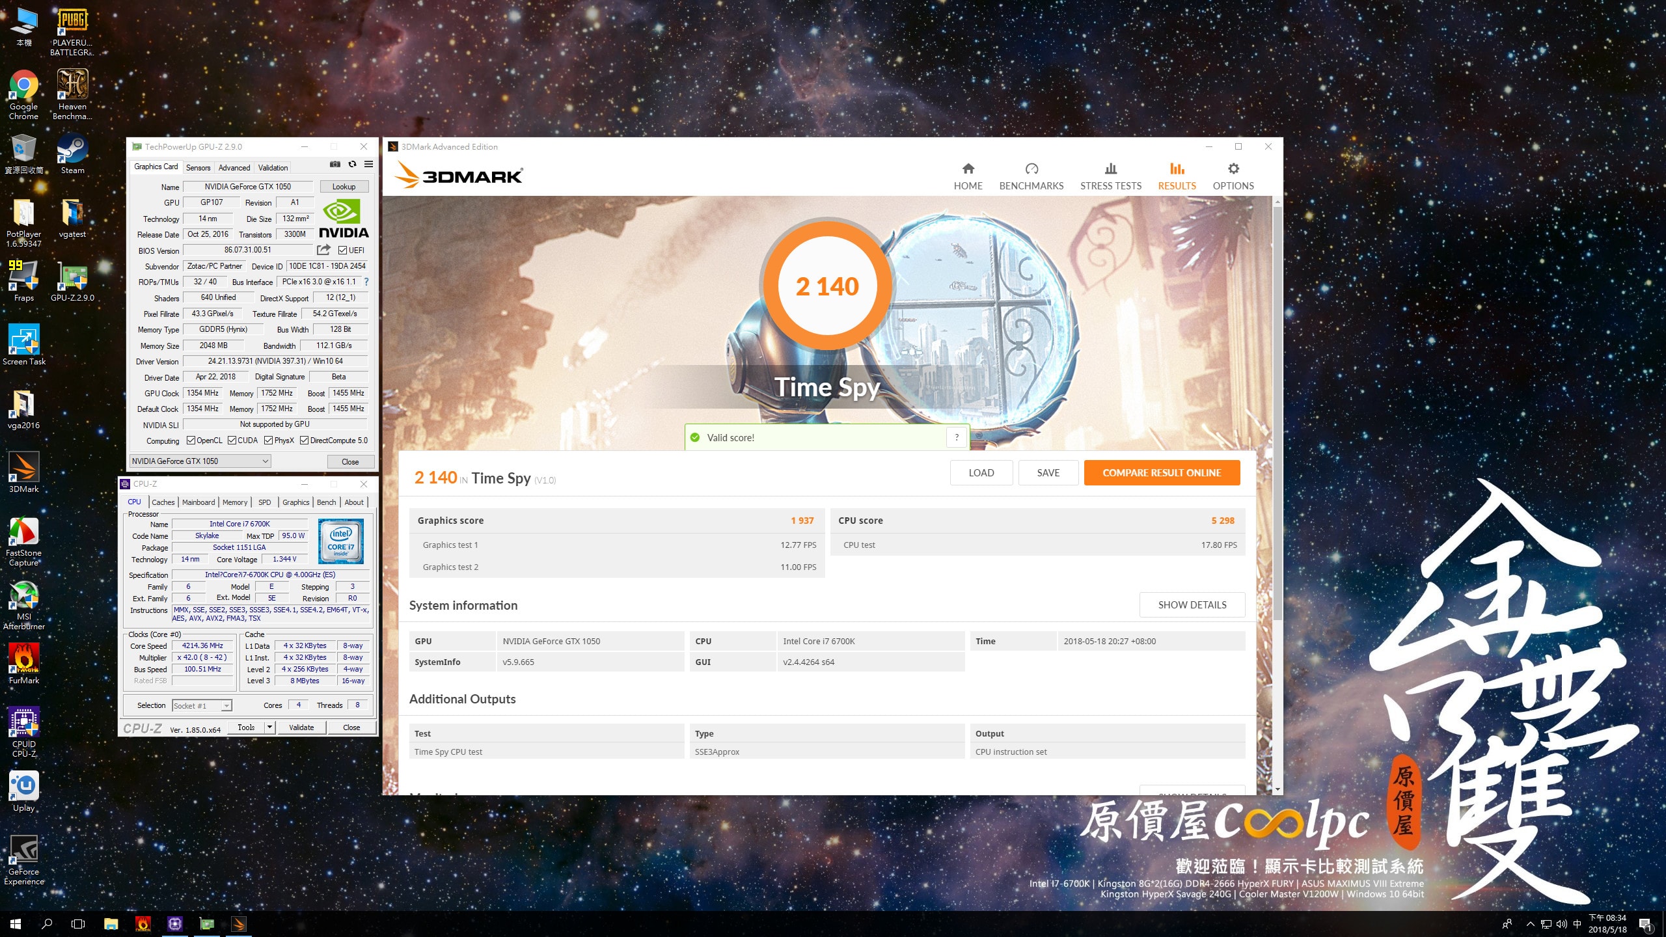The width and height of the screenshot is (1666, 937).
Task: Open the MSI Afterburner desktop icon
Action: [23, 605]
